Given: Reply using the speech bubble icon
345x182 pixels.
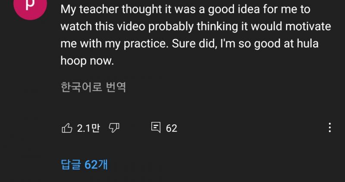Looking at the screenshot, I should pos(156,127).
